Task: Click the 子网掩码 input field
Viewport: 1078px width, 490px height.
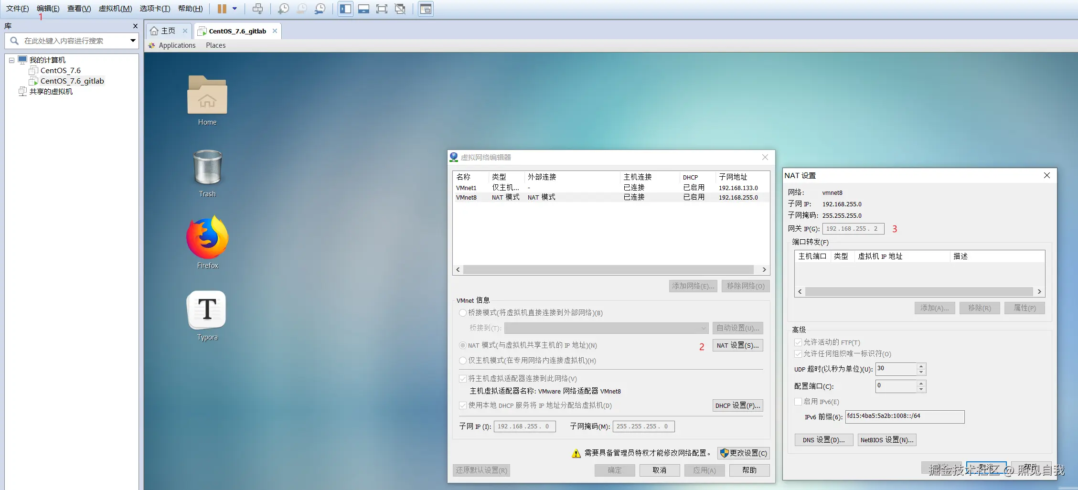Action: [643, 426]
